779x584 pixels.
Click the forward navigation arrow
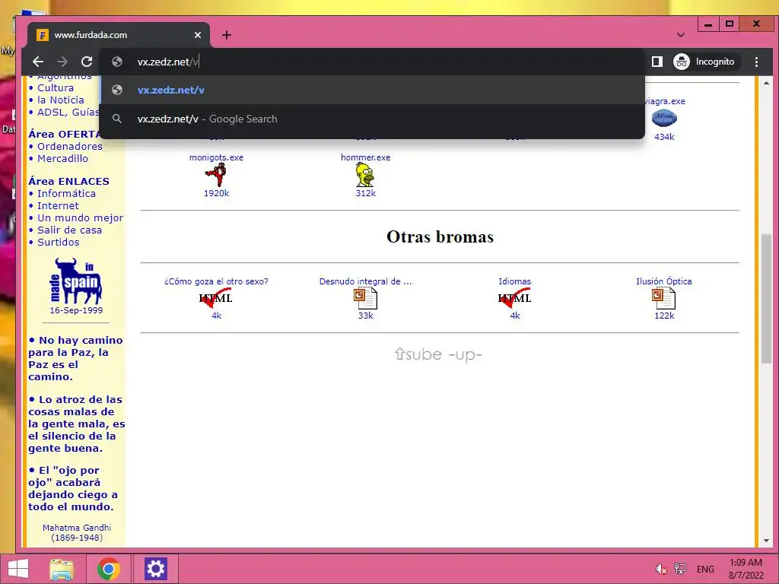point(62,62)
